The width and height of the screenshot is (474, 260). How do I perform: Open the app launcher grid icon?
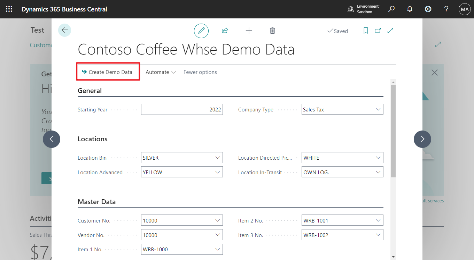click(x=9, y=9)
